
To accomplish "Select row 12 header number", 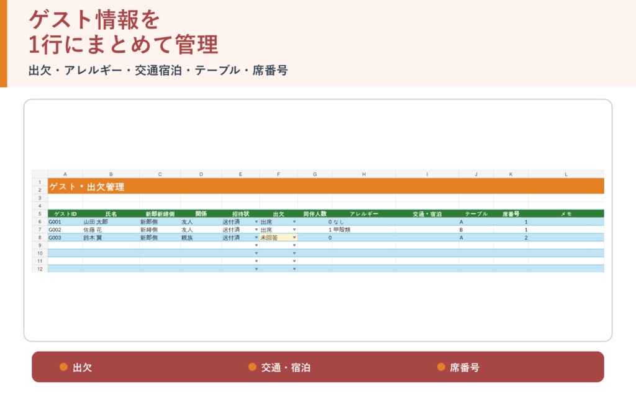I will click(x=40, y=269).
